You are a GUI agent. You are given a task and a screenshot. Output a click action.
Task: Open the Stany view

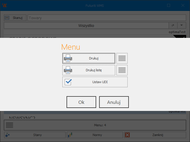pos(35,135)
